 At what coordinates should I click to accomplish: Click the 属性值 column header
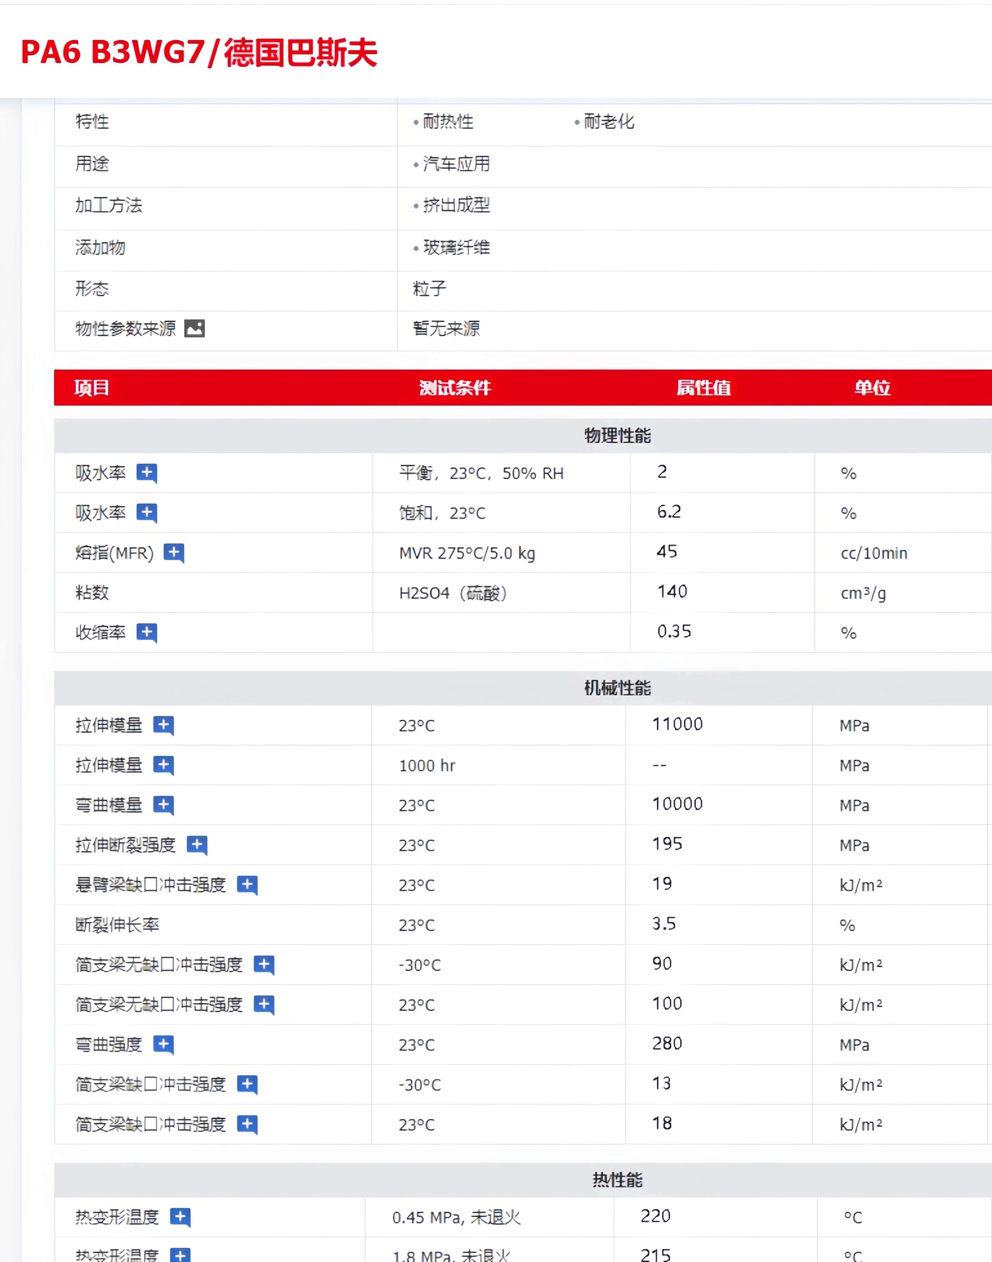pos(704,388)
